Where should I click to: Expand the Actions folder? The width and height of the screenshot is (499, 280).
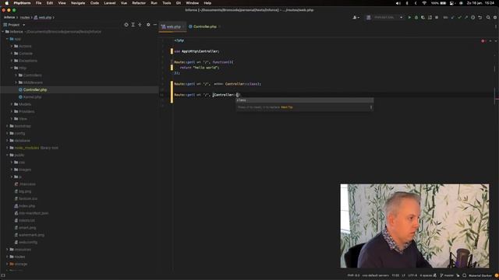click(x=12, y=47)
